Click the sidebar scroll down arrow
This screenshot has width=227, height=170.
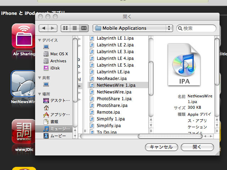(75, 136)
